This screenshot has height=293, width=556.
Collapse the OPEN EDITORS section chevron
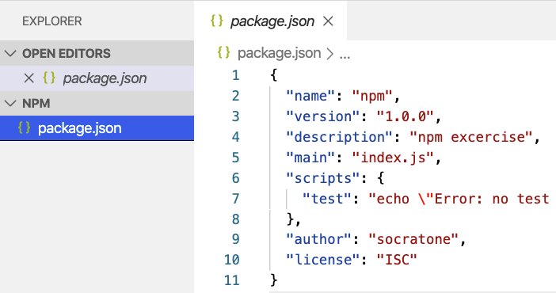pyautogui.click(x=10, y=54)
